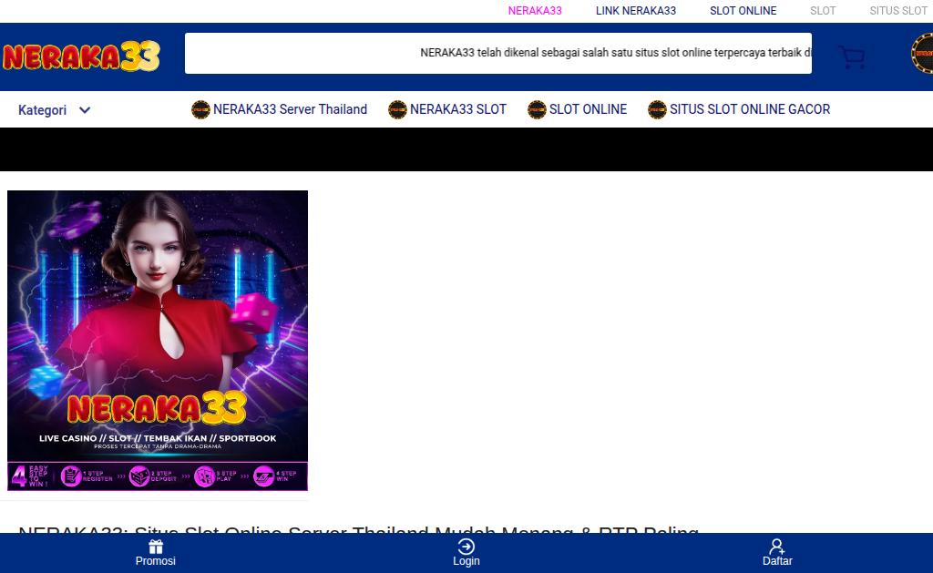Open SITUS SLOT top menu link
The width and height of the screenshot is (933, 573).
(898, 11)
